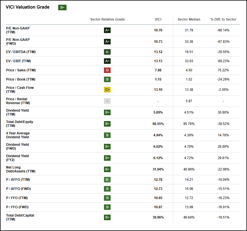Click the B+ overall valuation grade badge
Image resolution: width=247 pixels, height=231 pixels.
pos(62,7)
